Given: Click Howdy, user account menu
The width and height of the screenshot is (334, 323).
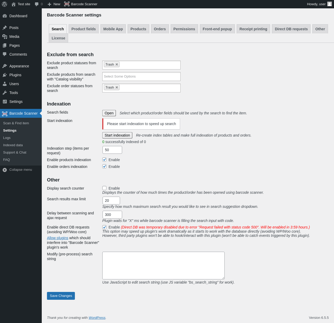Looking at the screenshot, I should click(x=319, y=4).
